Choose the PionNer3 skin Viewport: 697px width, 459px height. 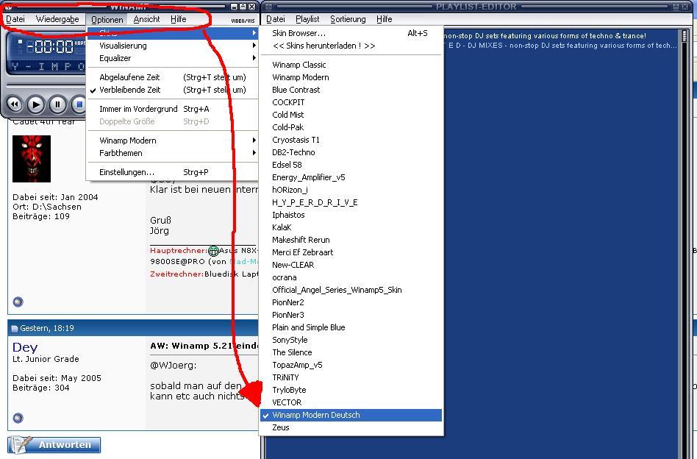tap(351, 314)
